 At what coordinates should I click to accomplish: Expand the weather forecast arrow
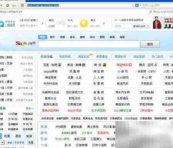coord(103,23)
